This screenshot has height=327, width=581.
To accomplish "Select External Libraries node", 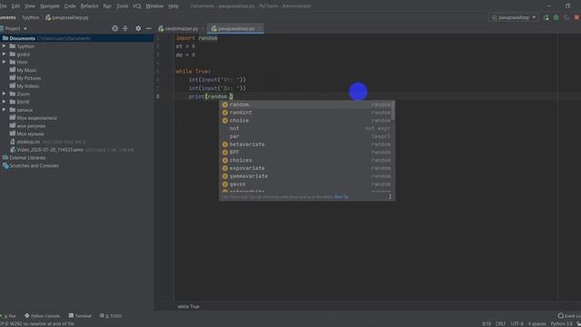I will (x=27, y=157).
